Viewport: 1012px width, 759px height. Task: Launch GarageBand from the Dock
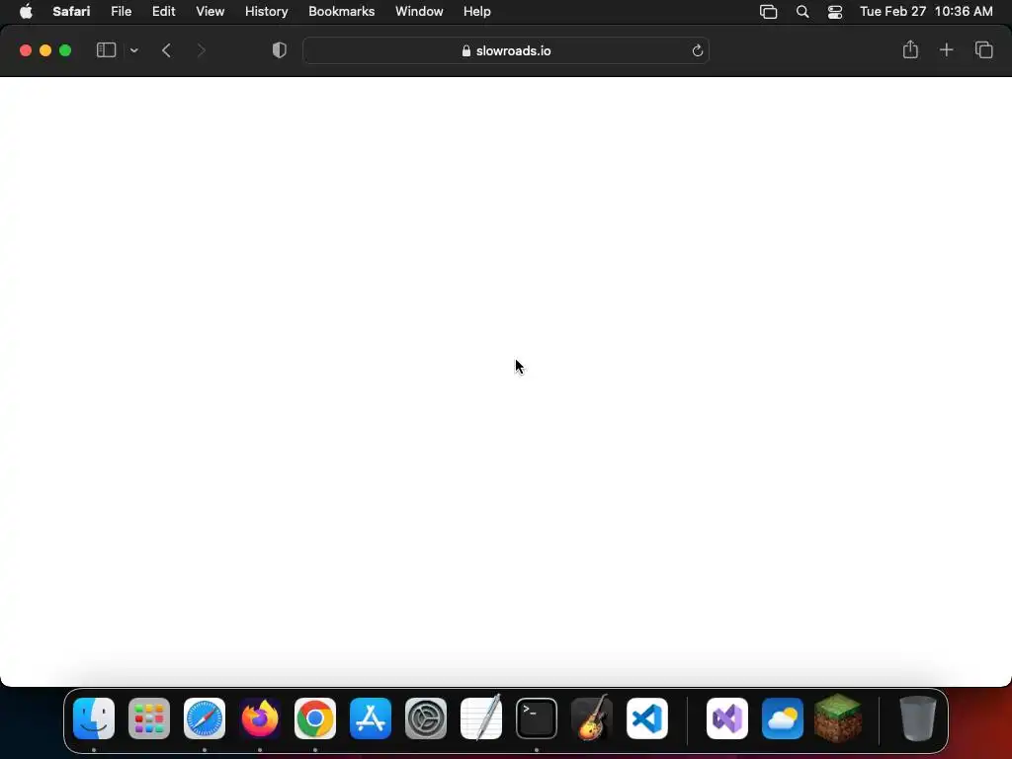click(x=592, y=717)
